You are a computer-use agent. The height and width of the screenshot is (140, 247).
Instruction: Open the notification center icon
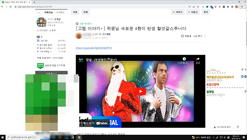(244, 138)
